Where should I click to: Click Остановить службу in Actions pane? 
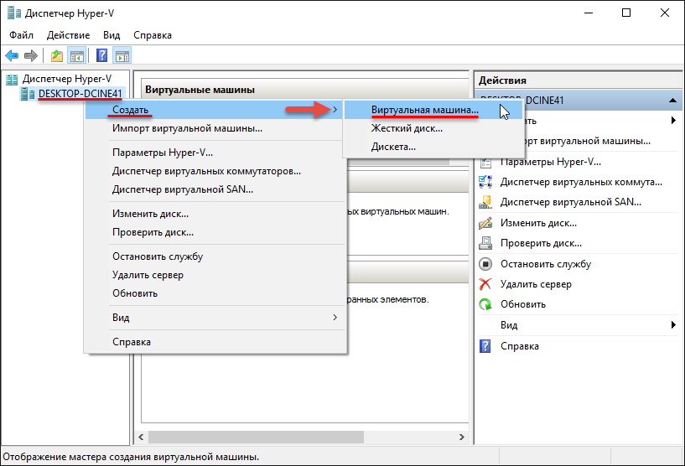[546, 264]
